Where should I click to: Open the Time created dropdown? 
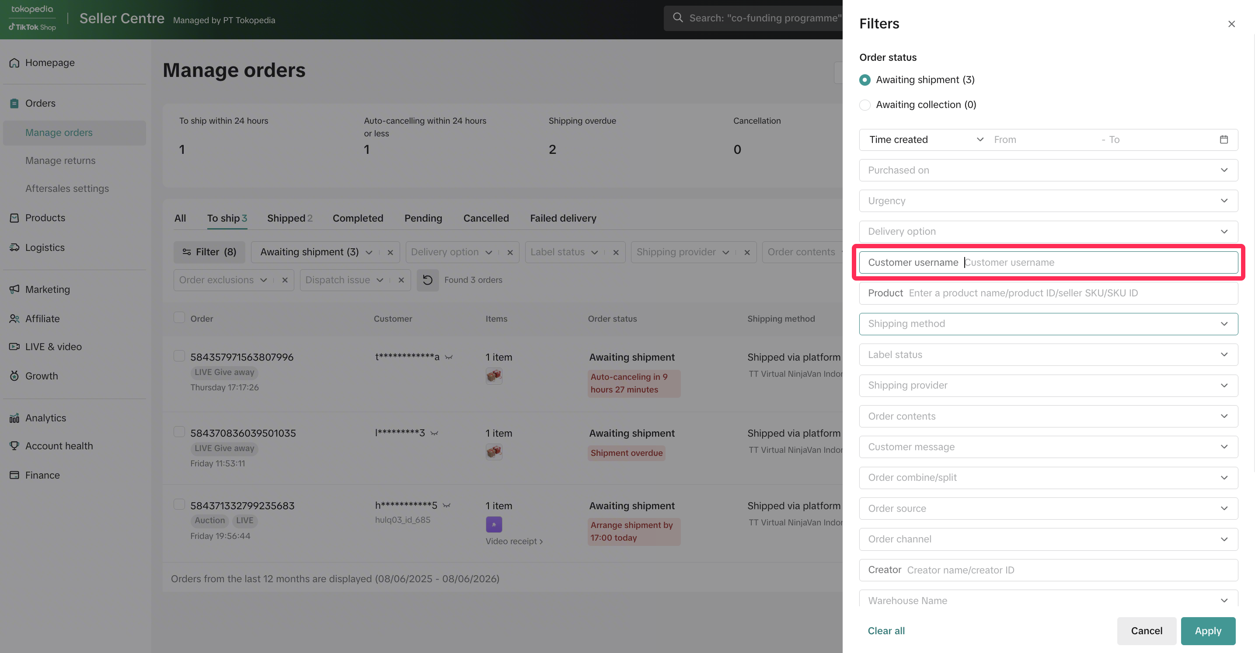click(x=926, y=140)
